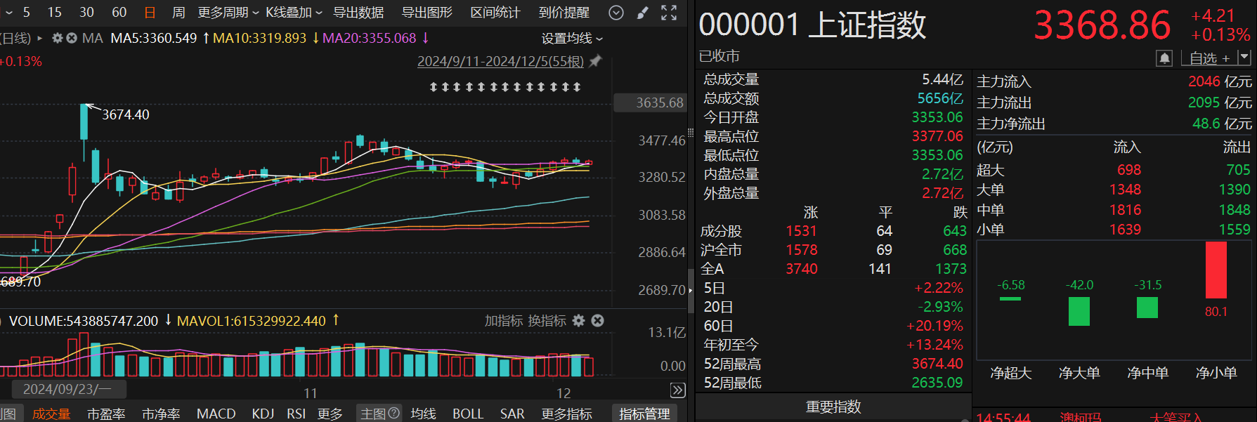Click the help icon beside 主图

tap(393, 414)
